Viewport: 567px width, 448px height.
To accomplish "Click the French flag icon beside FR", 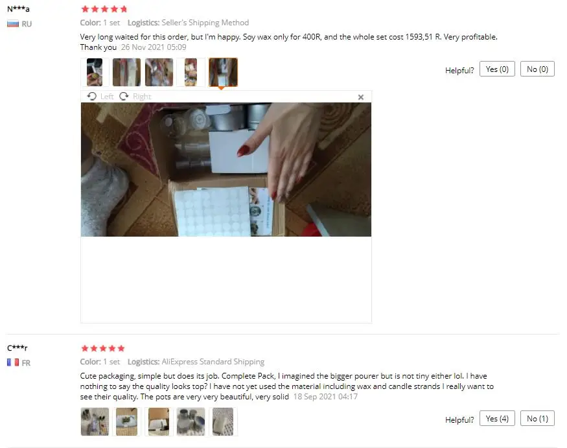I will pos(13,362).
